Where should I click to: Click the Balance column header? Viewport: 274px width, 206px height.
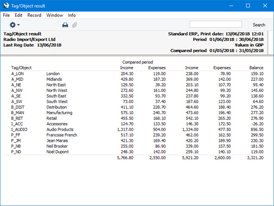pos(256,68)
